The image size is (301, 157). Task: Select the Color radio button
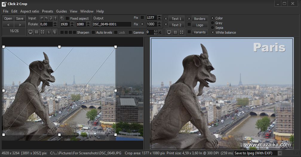(x=212, y=18)
